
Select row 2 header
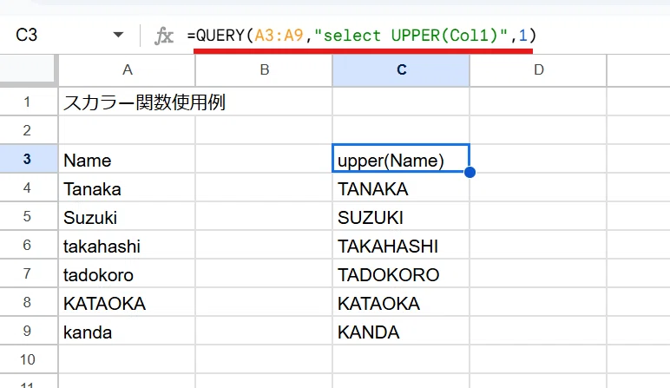28,130
